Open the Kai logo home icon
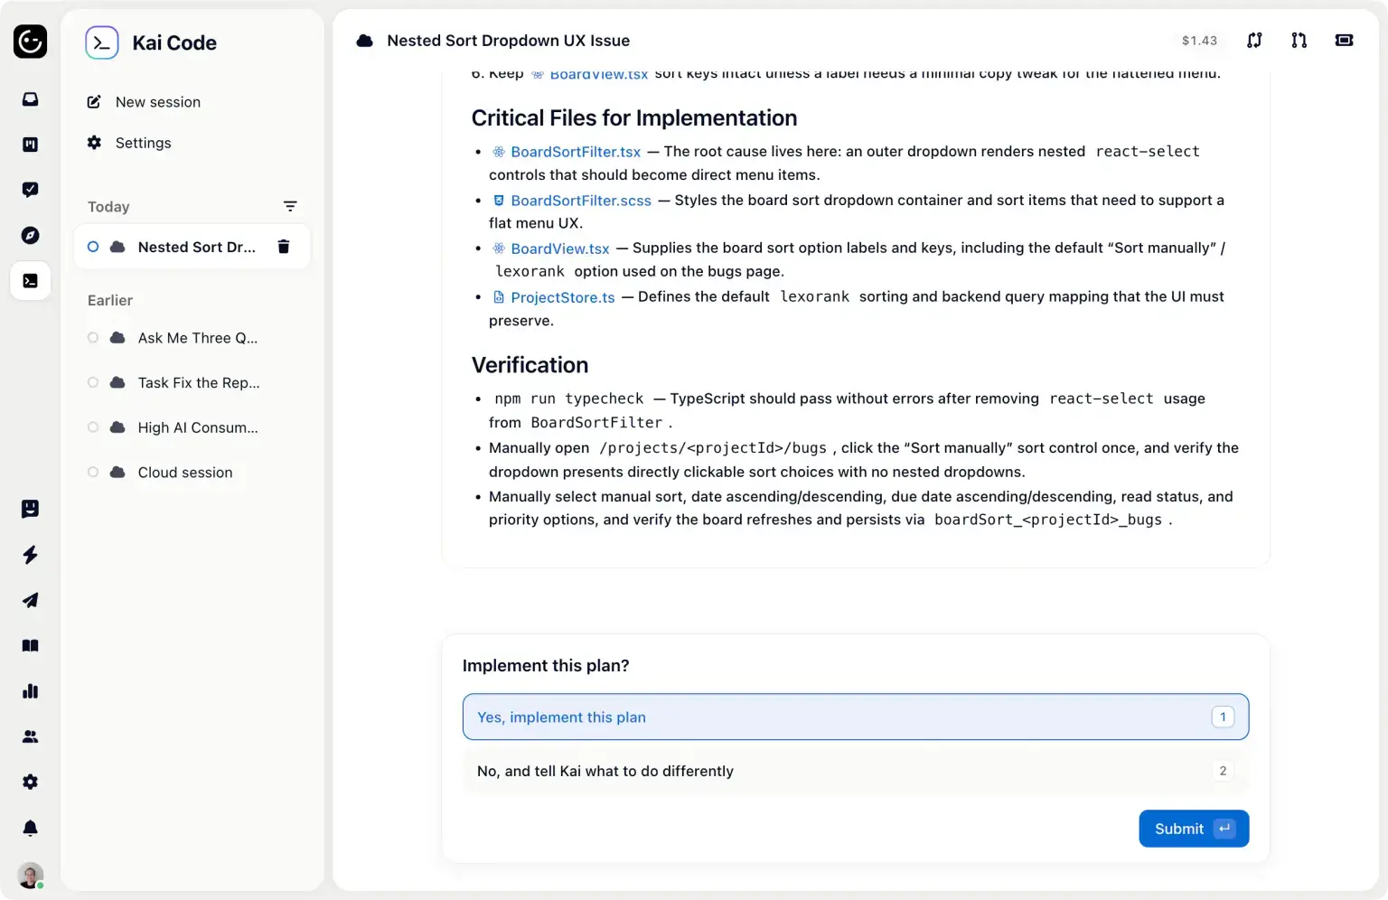The width and height of the screenshot is (1388, 900). tap(30, 42)
